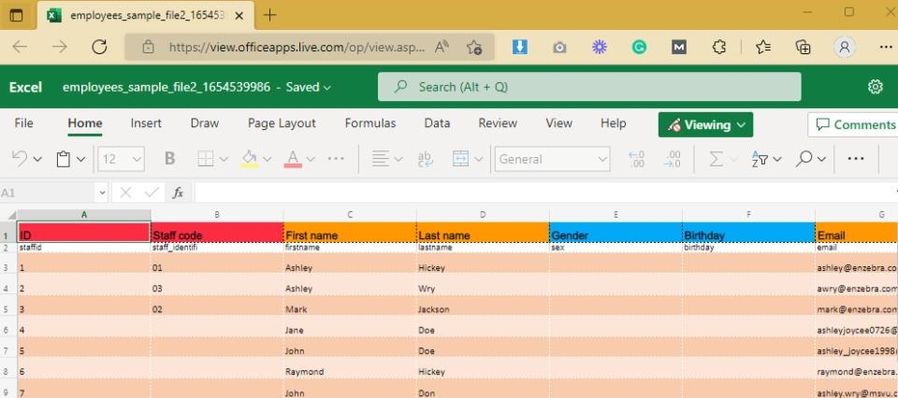Open the Sort & Filter tool
Viewport: 898px width, 398px height.
coord(764,159)
